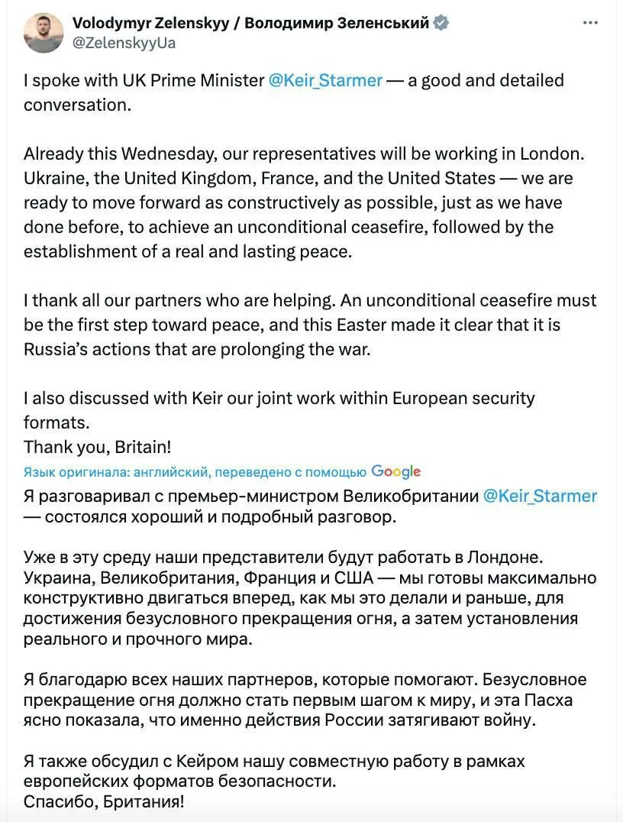Click the 'Спасибо, Британия!' line
Image resolution: width=623 pixels, height=822 pixels.
[x=104, y=801]
